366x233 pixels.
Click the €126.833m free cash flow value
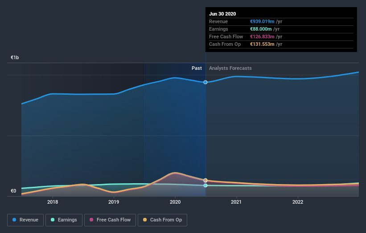point(262,36)
